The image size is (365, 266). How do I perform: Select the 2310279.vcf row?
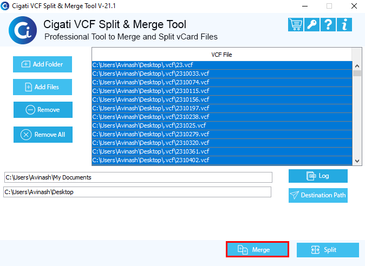pyautogui.click(x=222, y=134)
